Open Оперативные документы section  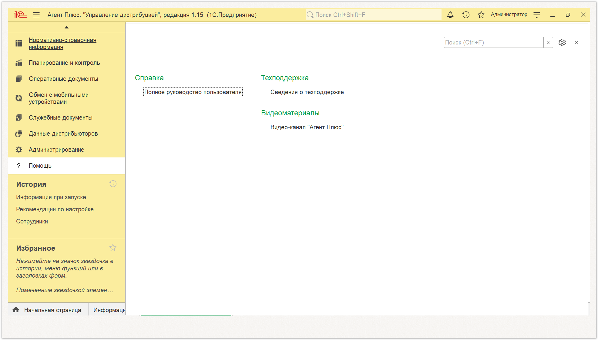(x=63, y=79)
